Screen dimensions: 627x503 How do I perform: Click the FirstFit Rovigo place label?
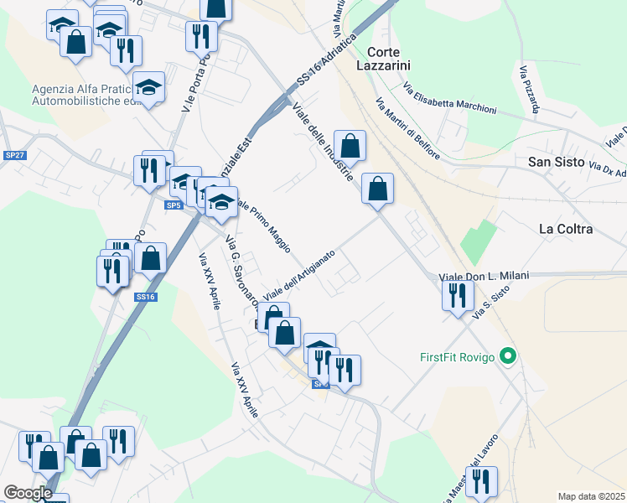point(458,357)
